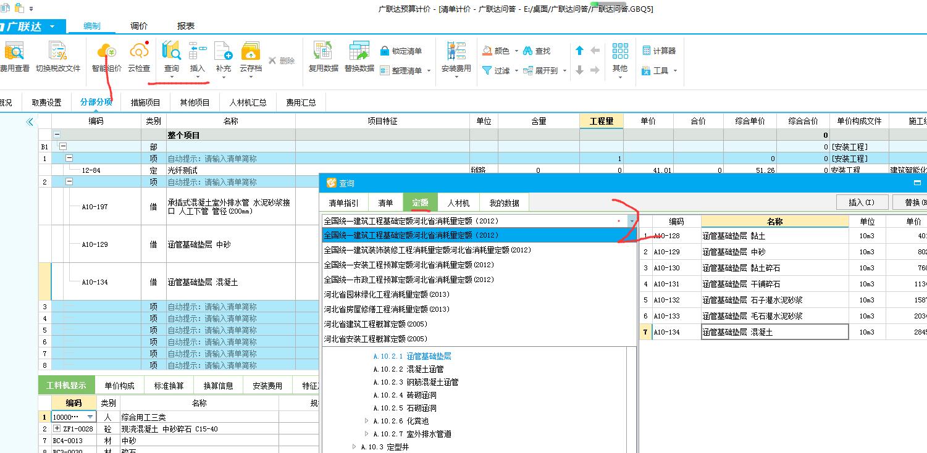This screenshot has width=927, height=453.
Task: Click 删除 delete button in toolbar
Action: point(282,60)
